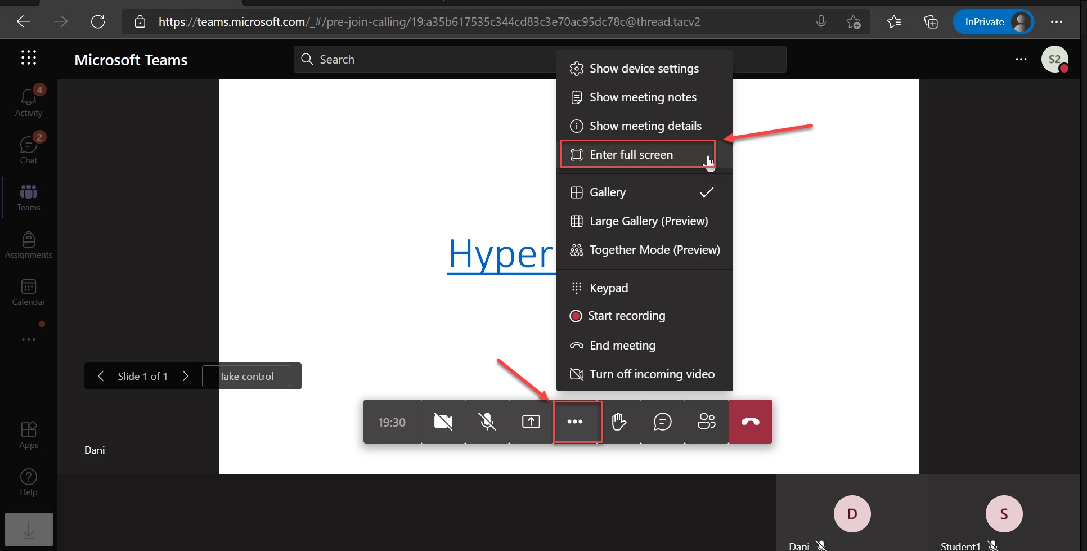The width and height of the screenshot is (1087, 551).
Task: Choose Start recording
Action: (x=644, y=316)
